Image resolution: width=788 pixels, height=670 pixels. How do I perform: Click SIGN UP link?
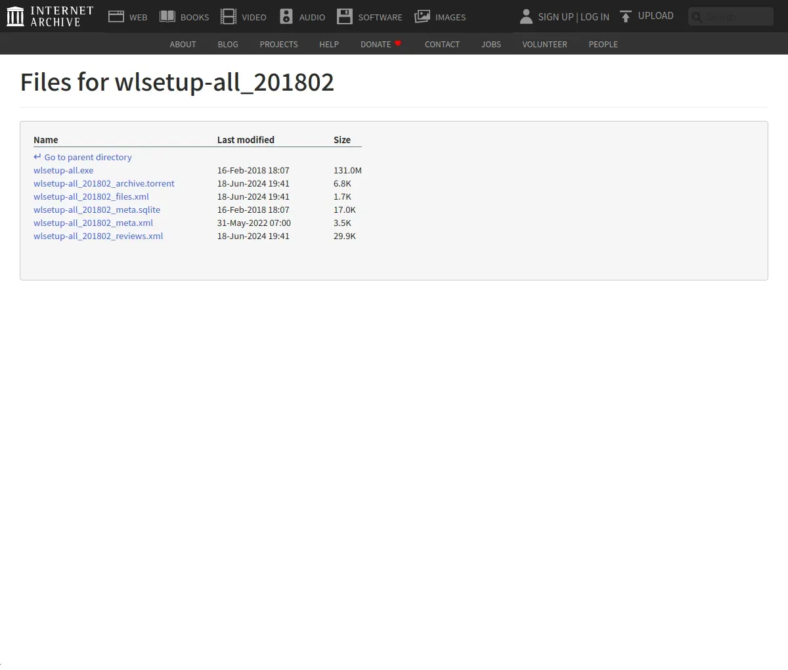556,17
